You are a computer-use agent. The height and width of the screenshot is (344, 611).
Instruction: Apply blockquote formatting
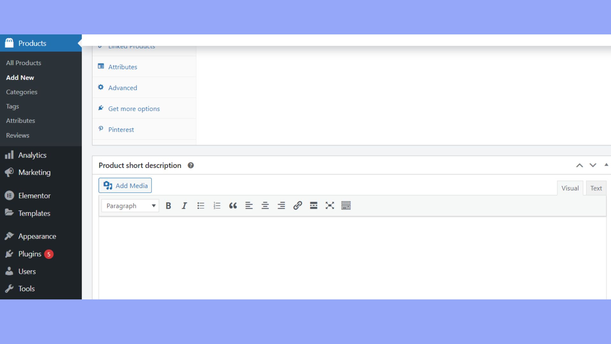click(x=233, y=205)
